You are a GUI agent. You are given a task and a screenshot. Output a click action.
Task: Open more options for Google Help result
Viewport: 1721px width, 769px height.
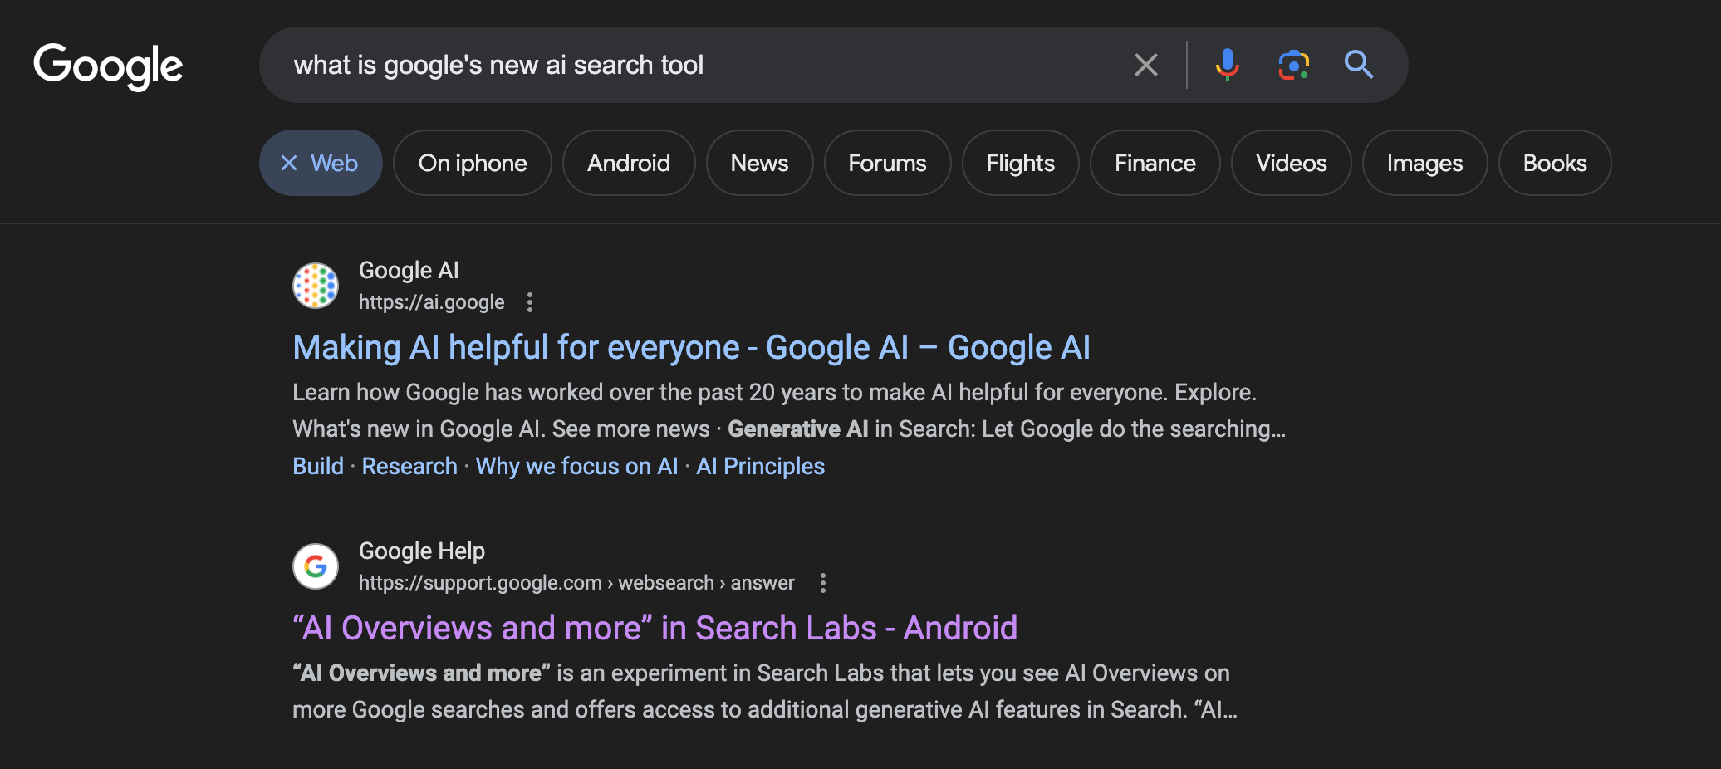823,583
